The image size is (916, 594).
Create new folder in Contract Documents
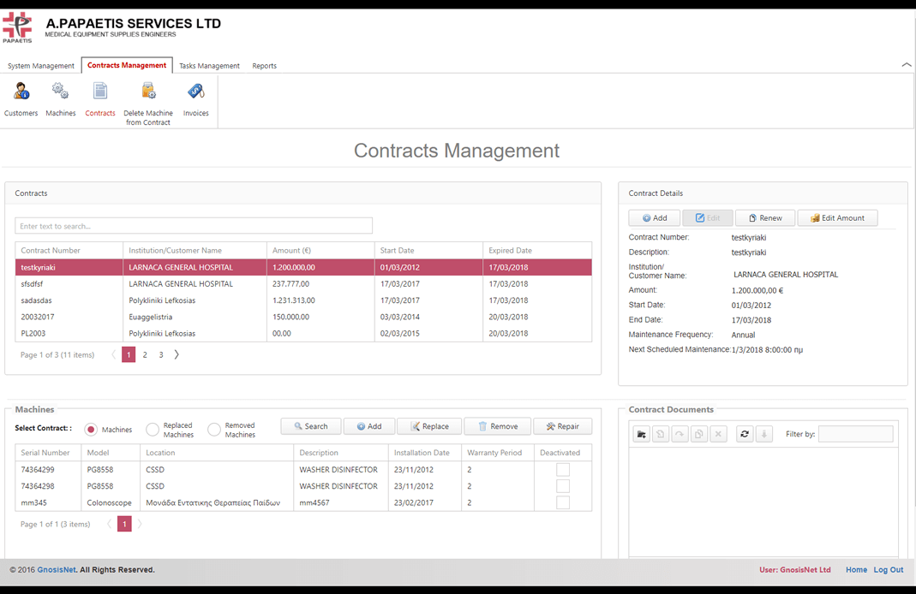pyautogui.click(x=641, y=435)
